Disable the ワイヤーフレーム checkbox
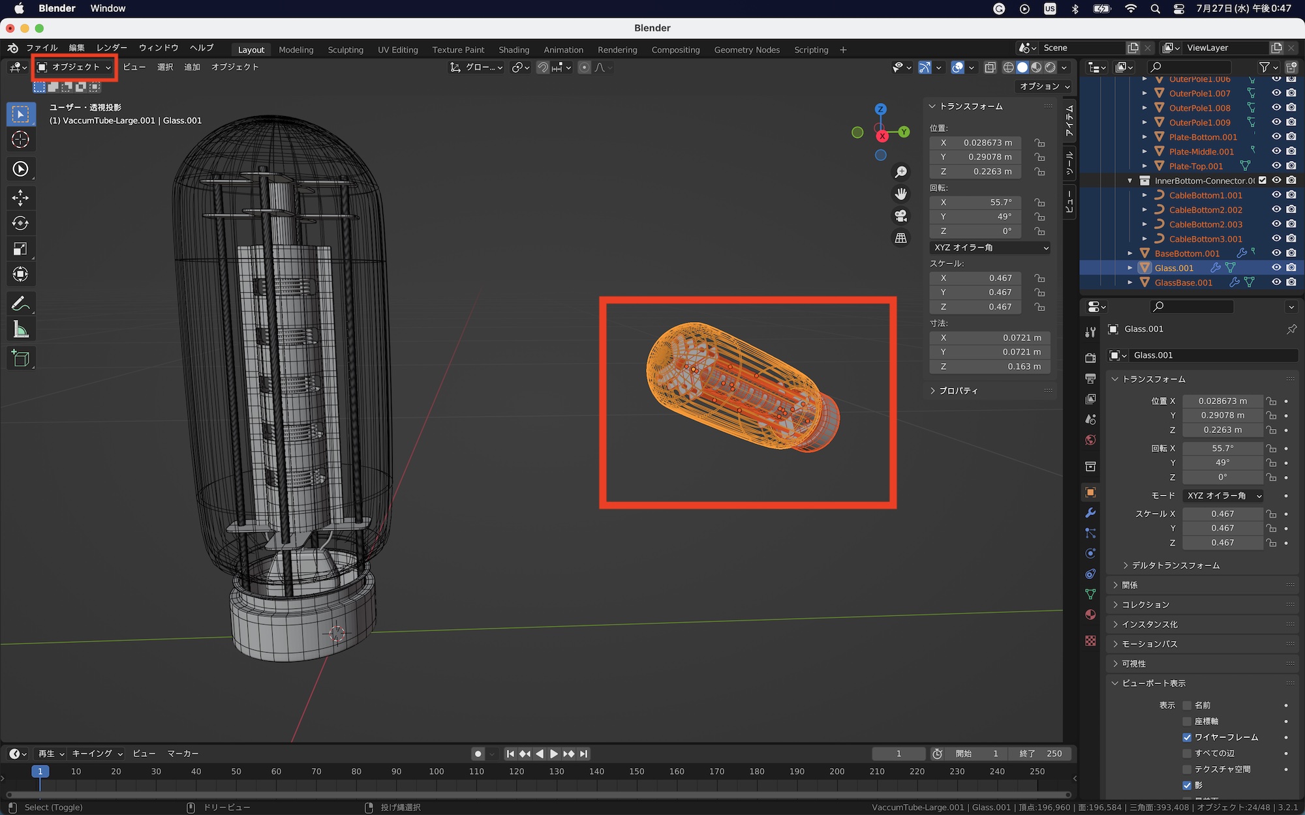Viewport: 1305px width, 815px height. 1187,737
